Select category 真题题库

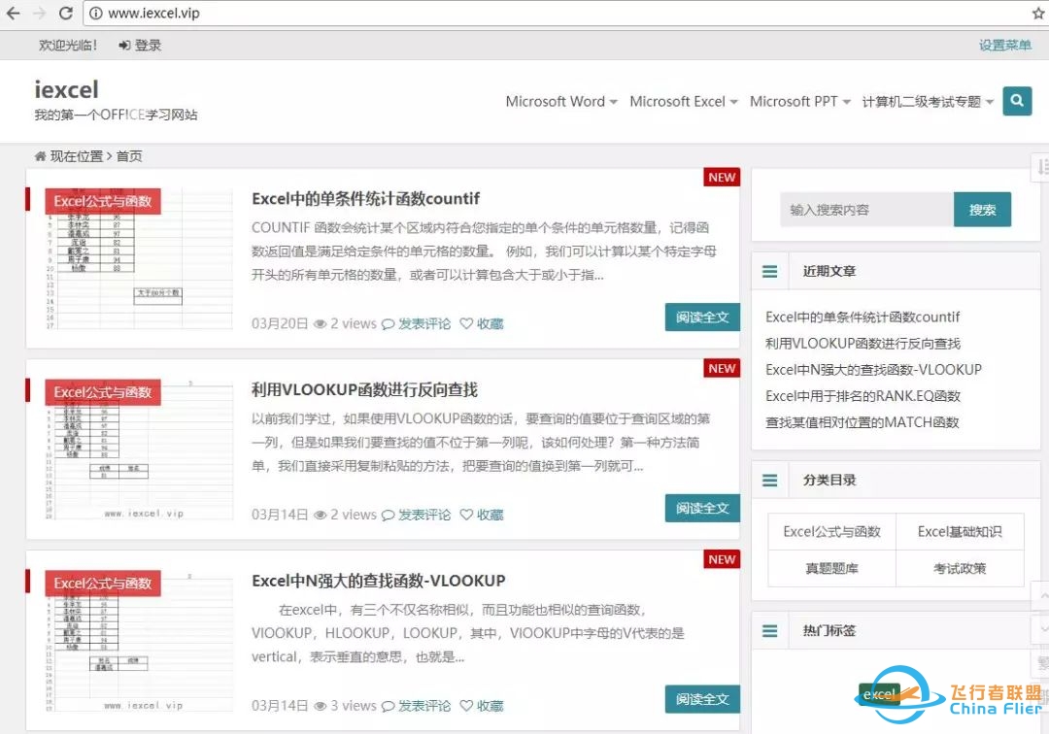pyautogui.click(x=831, y=569)
